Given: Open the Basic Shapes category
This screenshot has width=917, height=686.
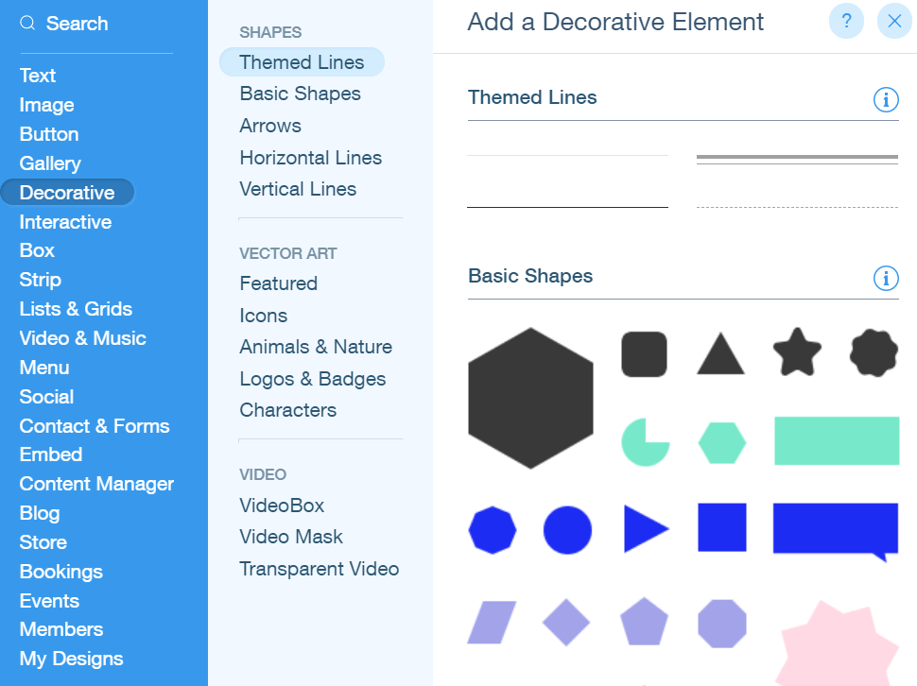Looking at the screenshot, I should (x=300, y=94).
